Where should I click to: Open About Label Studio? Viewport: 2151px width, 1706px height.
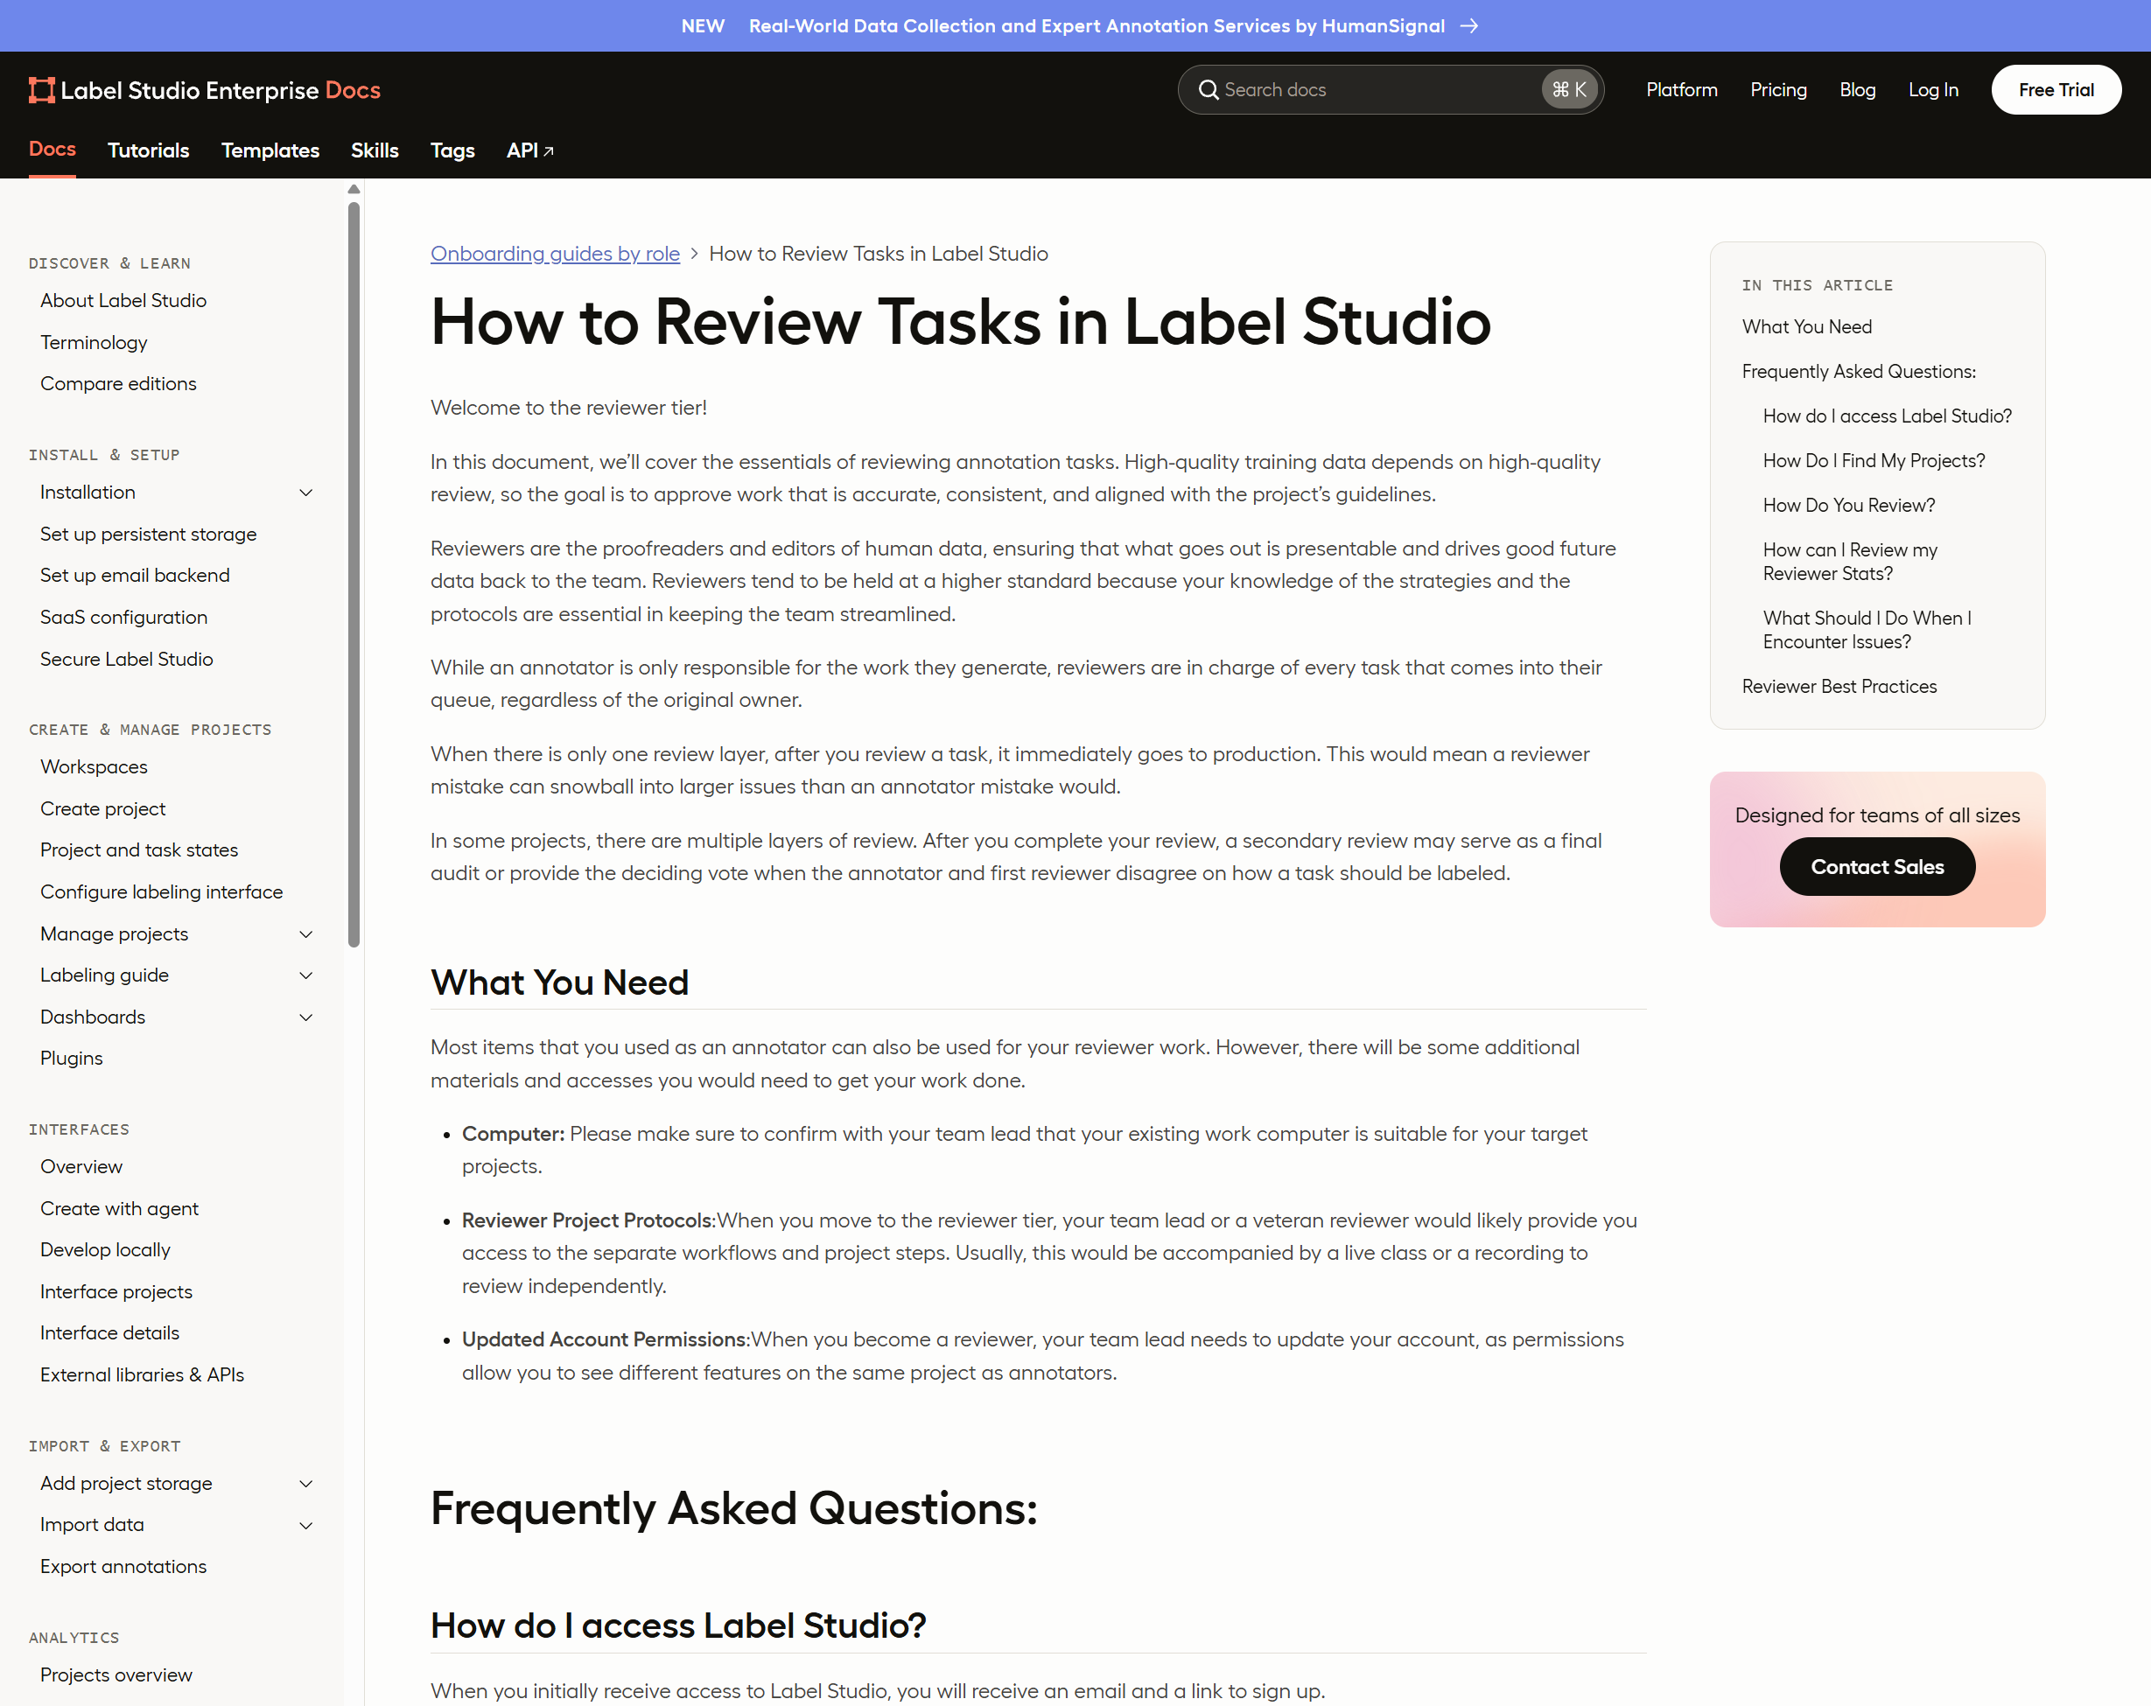click(123, 300)
